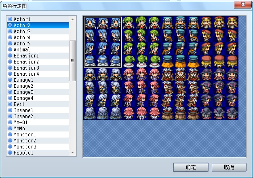Viewport: 253px width, 178px height.
Task: Choose the Animal graphic file
Action: 38,50
